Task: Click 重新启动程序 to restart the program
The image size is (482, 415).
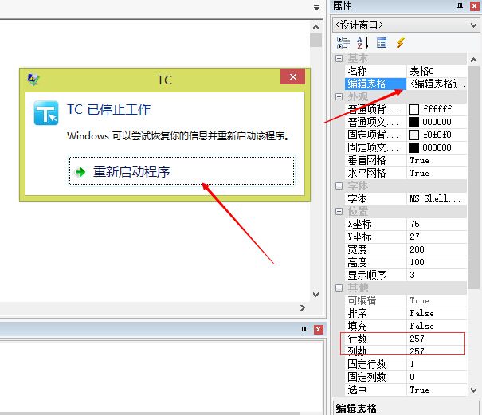Action: tap(182, 171)
